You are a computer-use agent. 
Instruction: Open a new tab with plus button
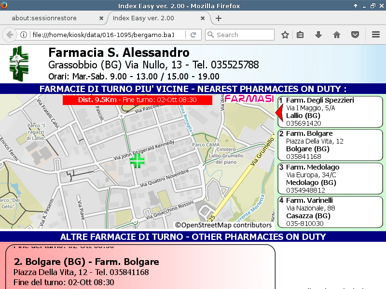(x=219, y=18)
